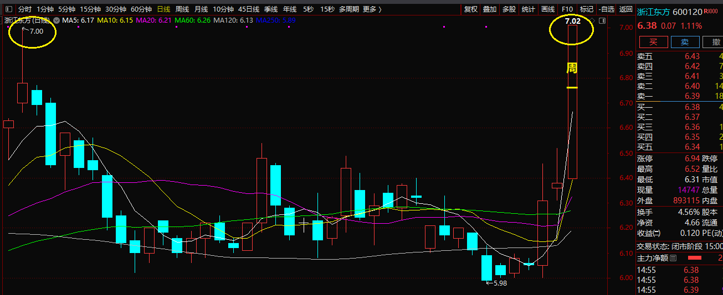Switch chart to 月线 monthly

(x=201, y=9)
